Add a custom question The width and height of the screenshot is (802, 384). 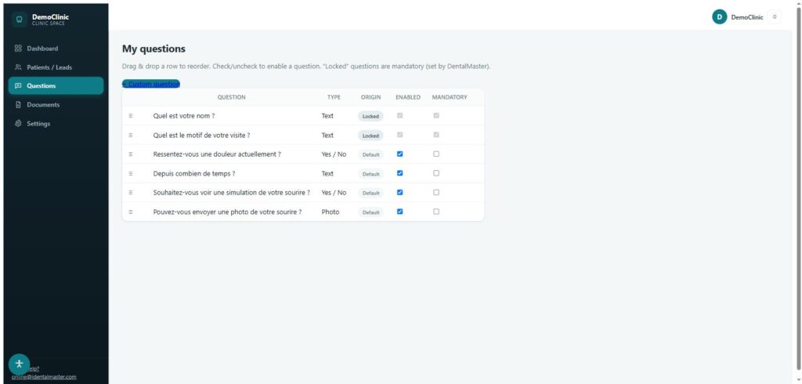151,84
